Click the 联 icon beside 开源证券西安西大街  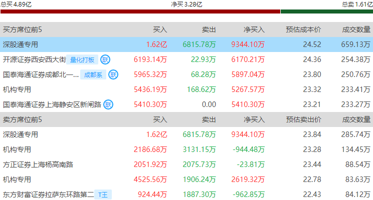(x=105, y=59)
